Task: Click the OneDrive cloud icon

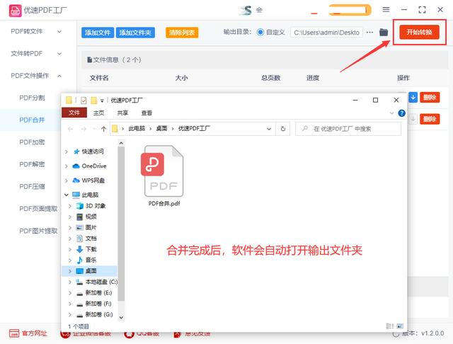Action: tap(76, 166)
